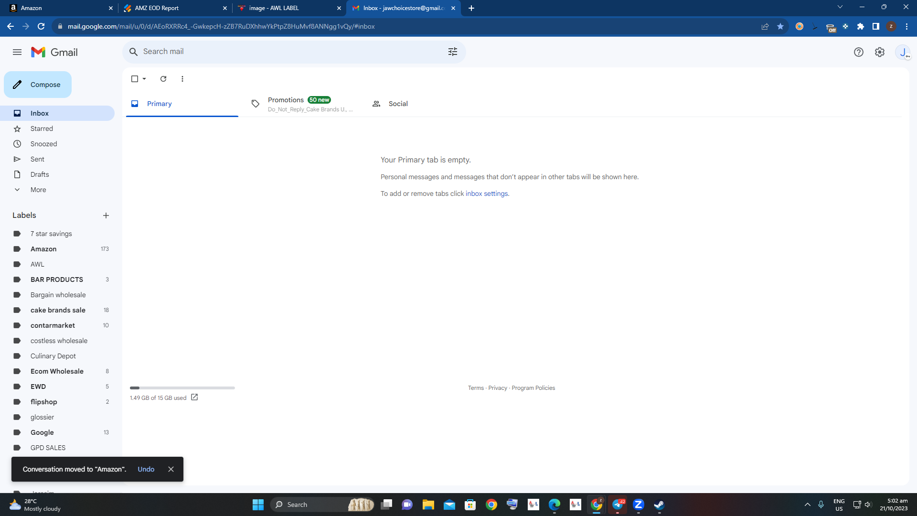The height and width of the screenshot is (516, 917).
Task: Open the Gmail main menu hamburger
Action: pyautogui.click(x=17, y=52)
